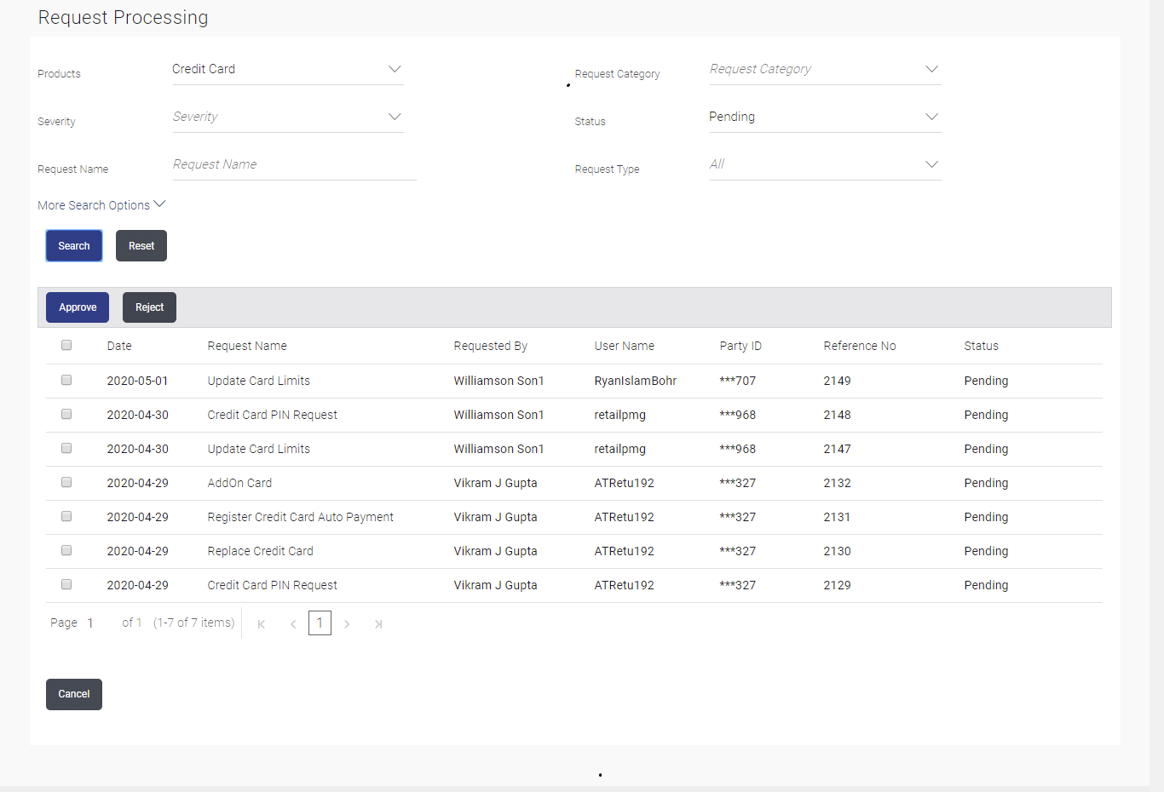This screenshot has height=792, width=1164.
Task: Go to the next page arrow
Action: coord(347,623)
